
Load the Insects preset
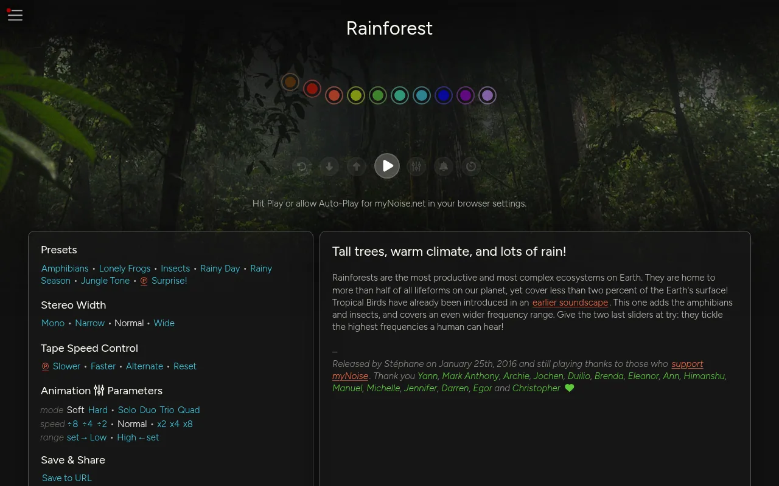click(x=175, y=269)
